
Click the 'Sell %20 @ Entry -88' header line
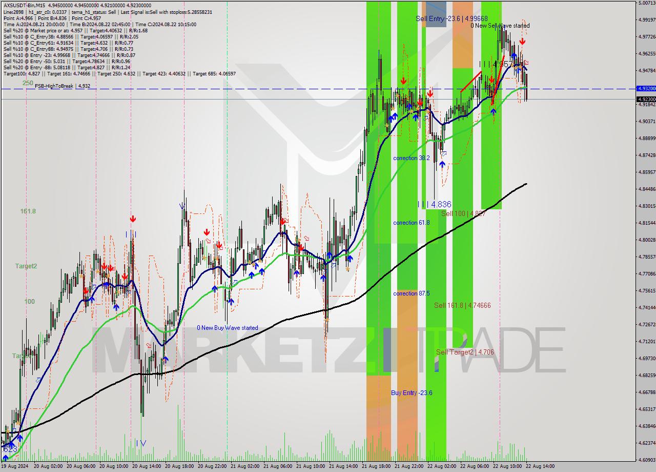click(x=67, y=67)
